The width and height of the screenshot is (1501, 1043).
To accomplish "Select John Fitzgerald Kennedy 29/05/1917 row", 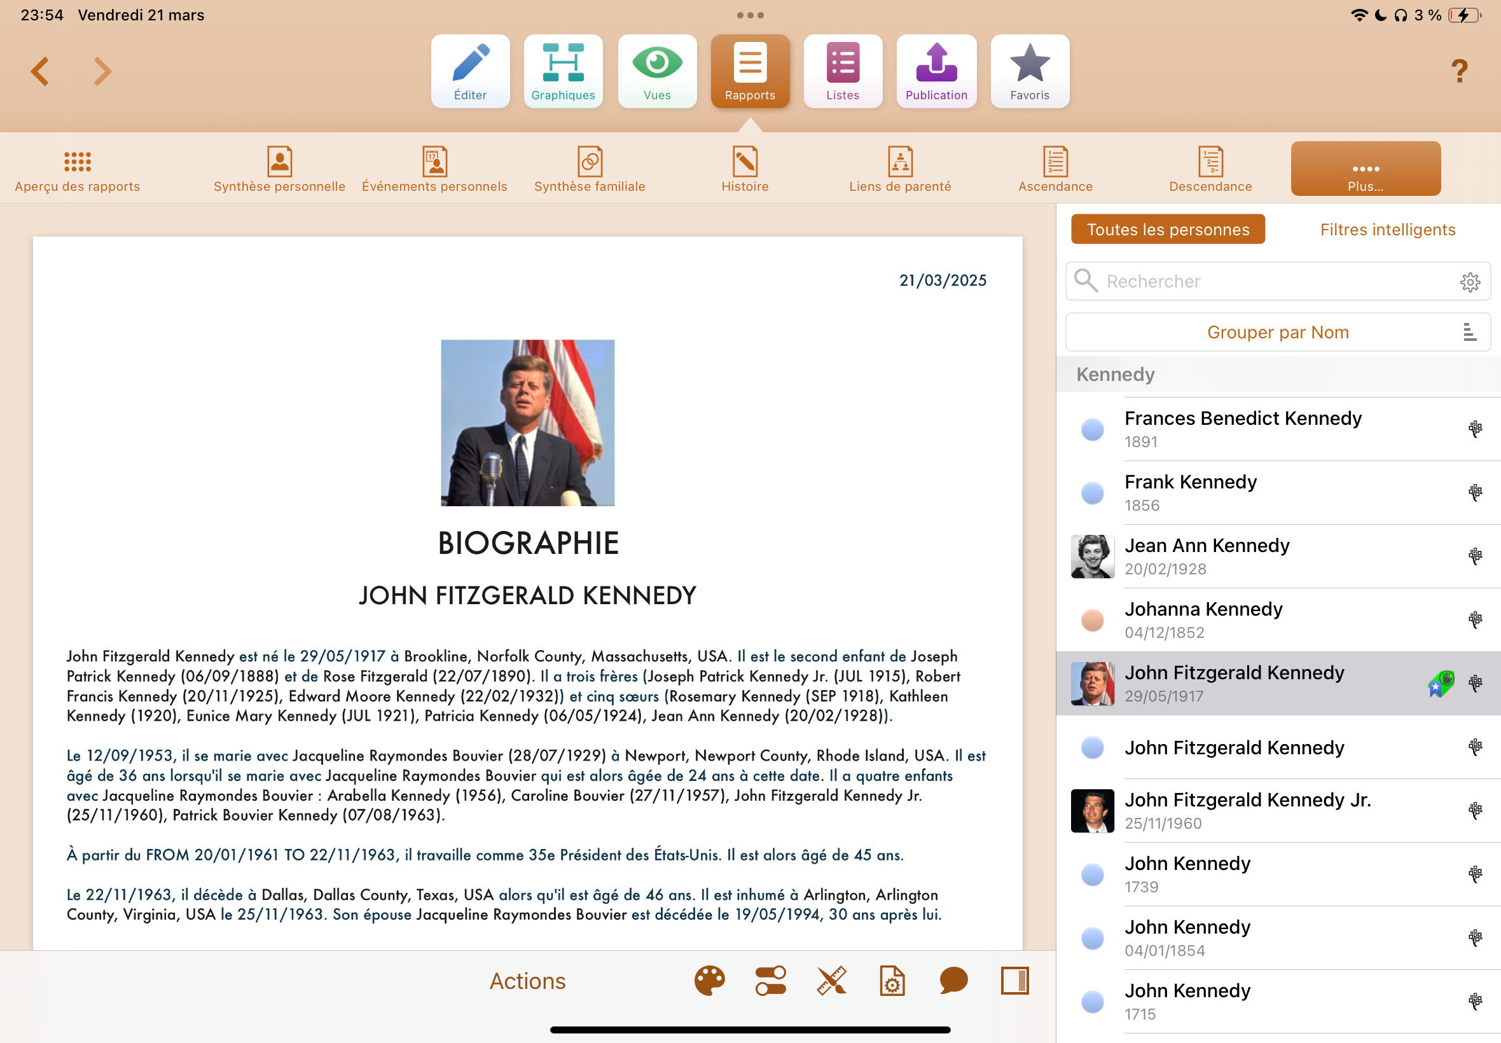I will (x=1278, y=683).
